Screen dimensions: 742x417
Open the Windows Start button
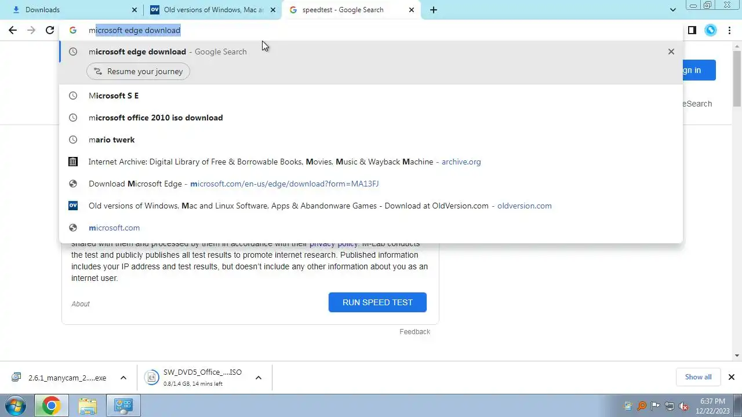[16, 405]
